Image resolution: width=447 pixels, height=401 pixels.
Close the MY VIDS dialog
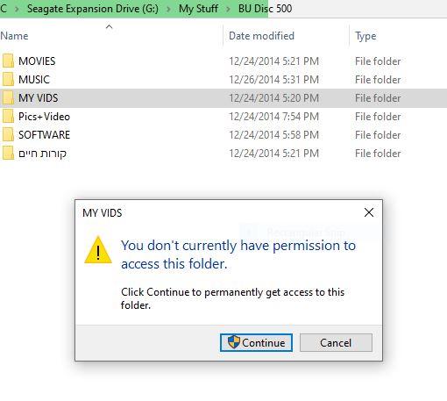[x=369, y=212]
